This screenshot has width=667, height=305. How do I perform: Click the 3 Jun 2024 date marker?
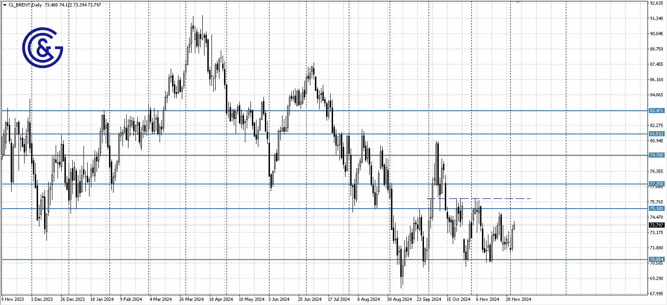click(x=278, y=299)
